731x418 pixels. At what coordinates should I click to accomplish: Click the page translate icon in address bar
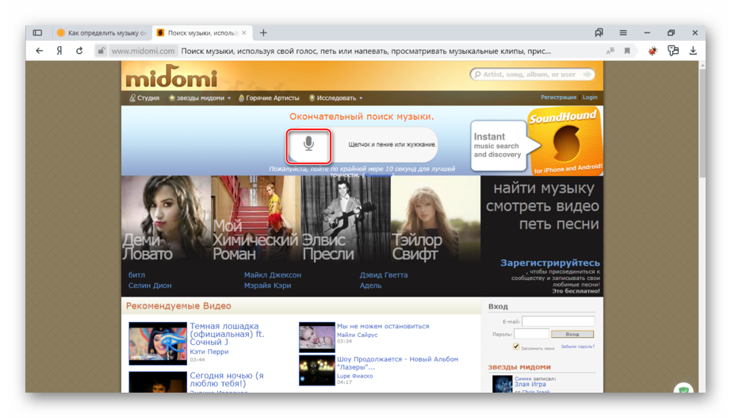610,51
